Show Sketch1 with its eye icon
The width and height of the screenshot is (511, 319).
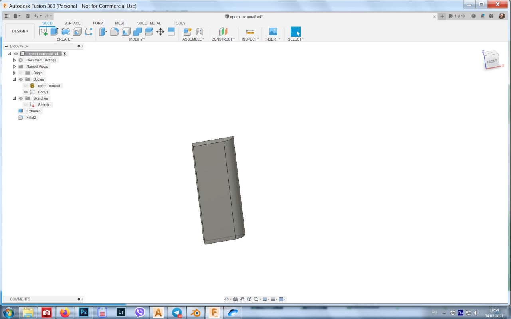tap(26, 105)
